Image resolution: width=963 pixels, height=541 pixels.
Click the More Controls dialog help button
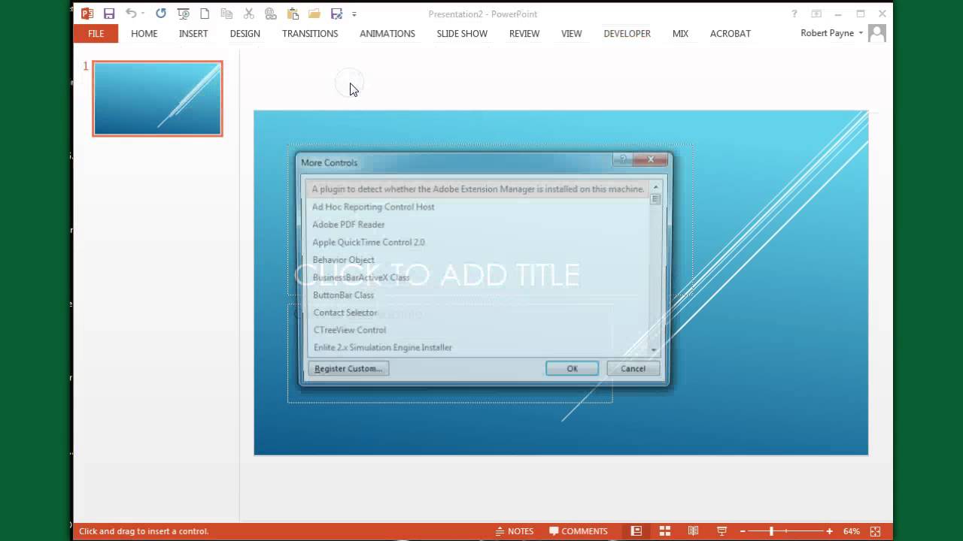coord(622,159)
